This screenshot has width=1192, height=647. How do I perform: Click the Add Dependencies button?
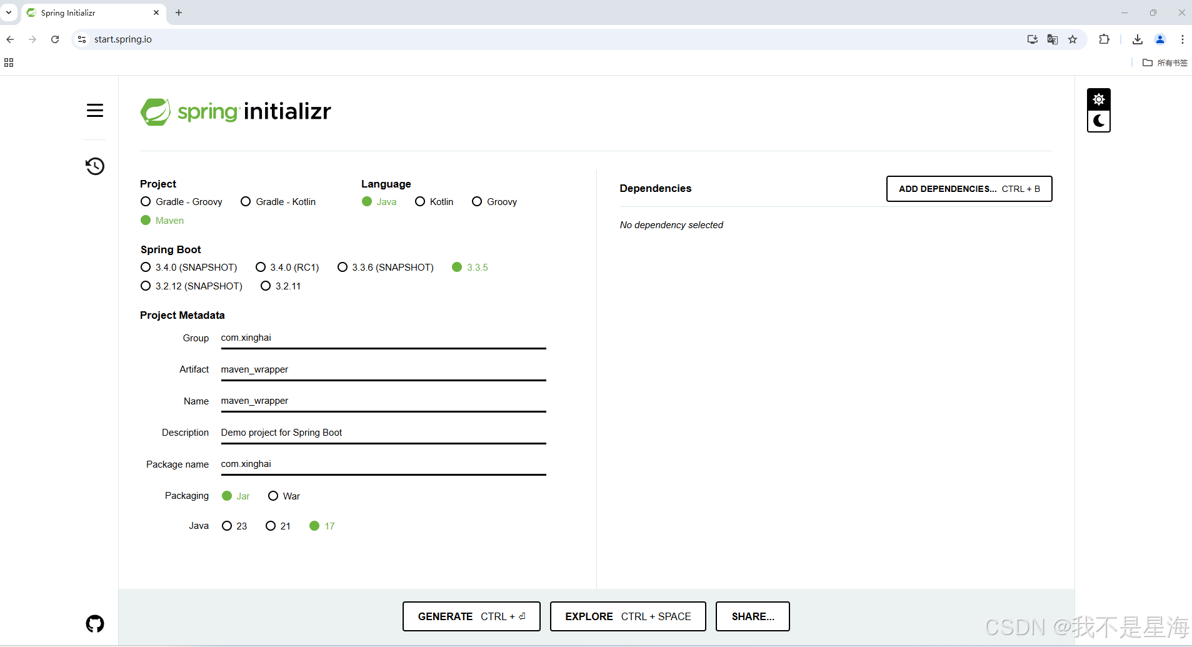tap(969, 189)
